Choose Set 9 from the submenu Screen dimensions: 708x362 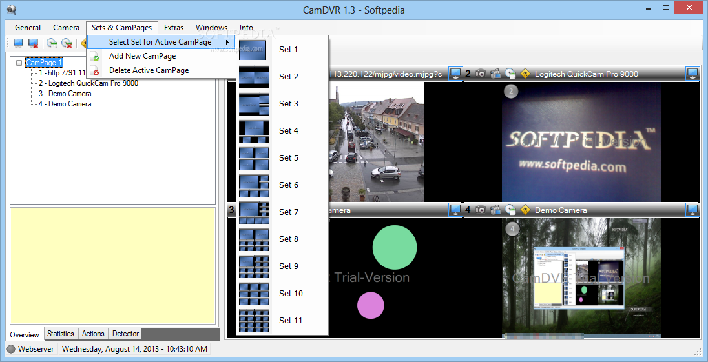(282, 266)
